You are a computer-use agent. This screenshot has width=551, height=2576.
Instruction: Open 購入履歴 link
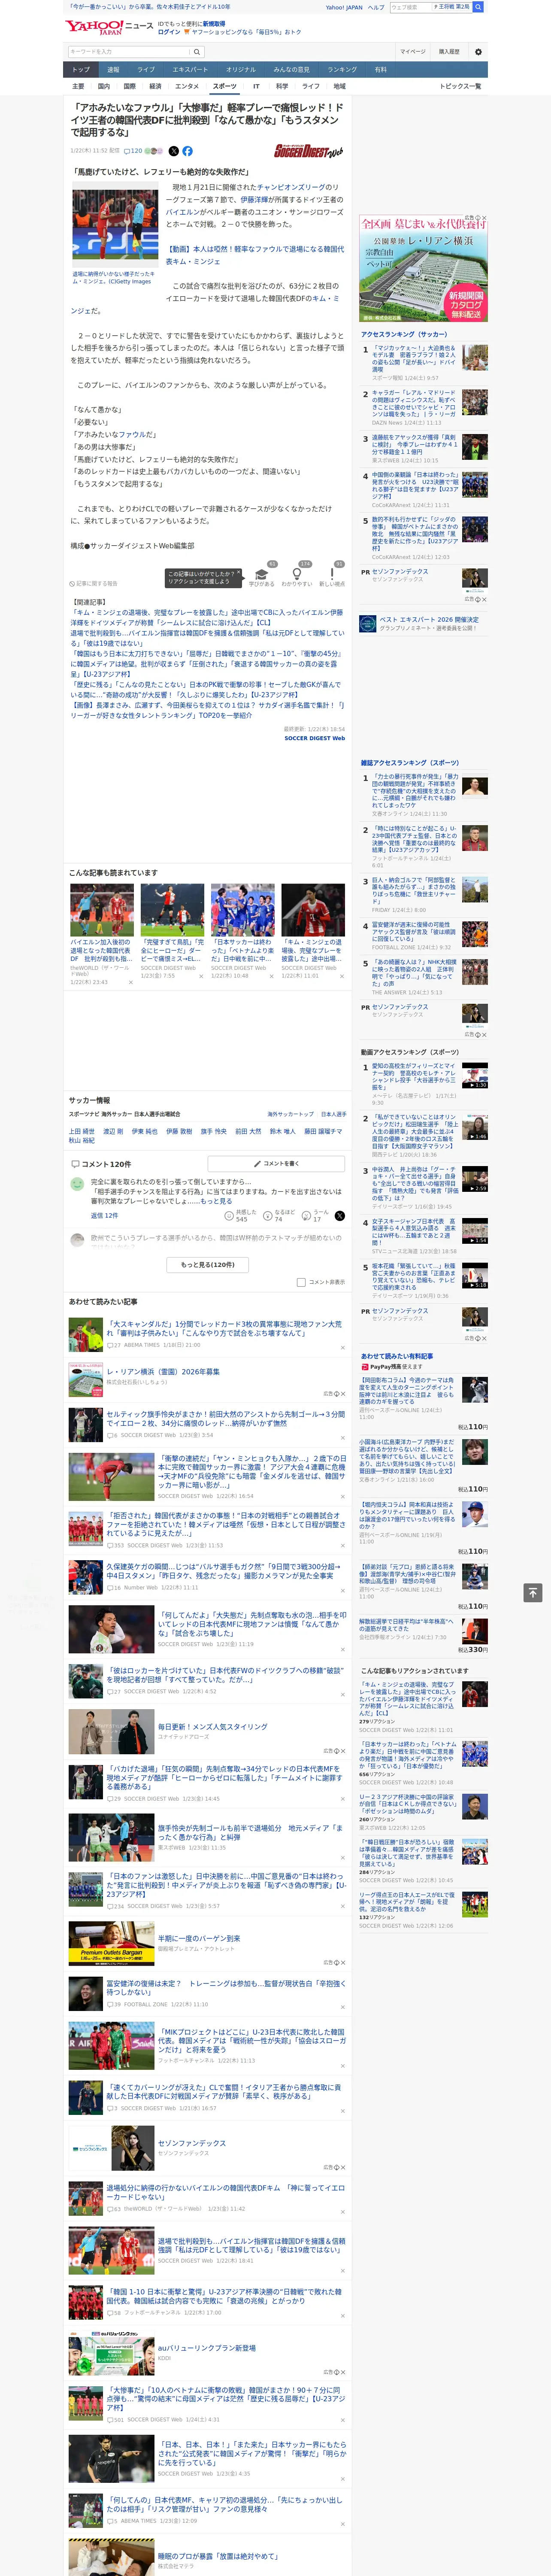449,51
